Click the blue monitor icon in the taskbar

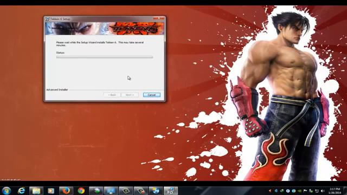[x=111, y=191]
